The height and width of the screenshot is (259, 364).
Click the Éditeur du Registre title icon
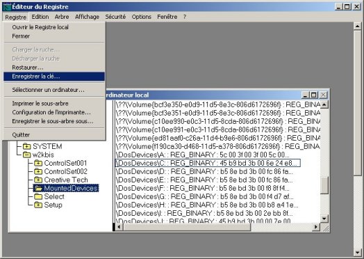tap(6, 7)
